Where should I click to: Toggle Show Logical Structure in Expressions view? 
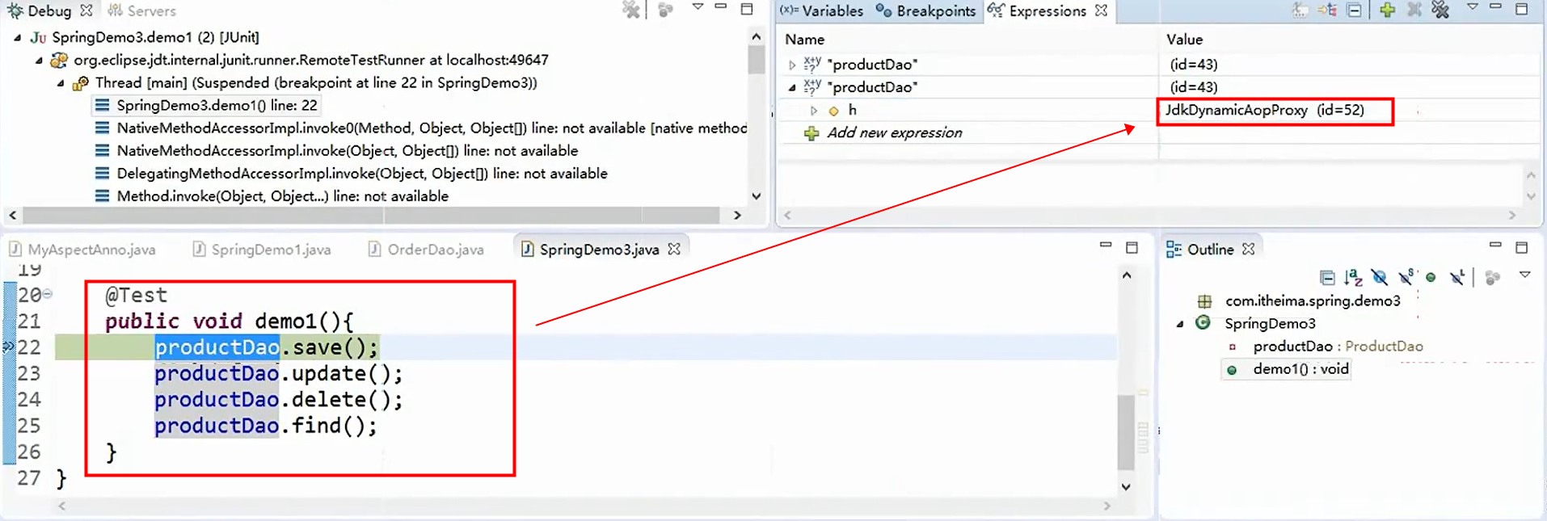(x=1327, y=10)
